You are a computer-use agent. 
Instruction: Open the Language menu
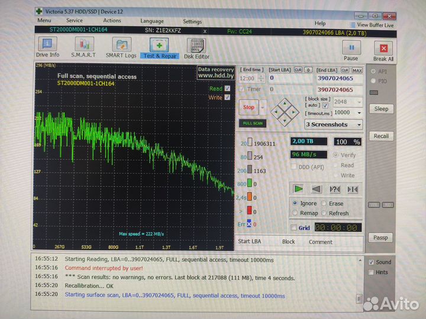pos(152,21)
